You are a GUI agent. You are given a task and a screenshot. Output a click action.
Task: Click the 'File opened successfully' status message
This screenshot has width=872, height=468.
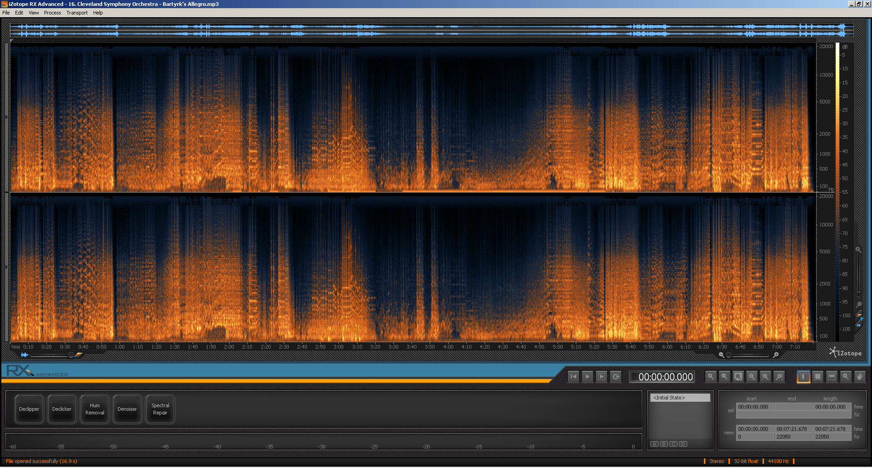tap(41, 461)
